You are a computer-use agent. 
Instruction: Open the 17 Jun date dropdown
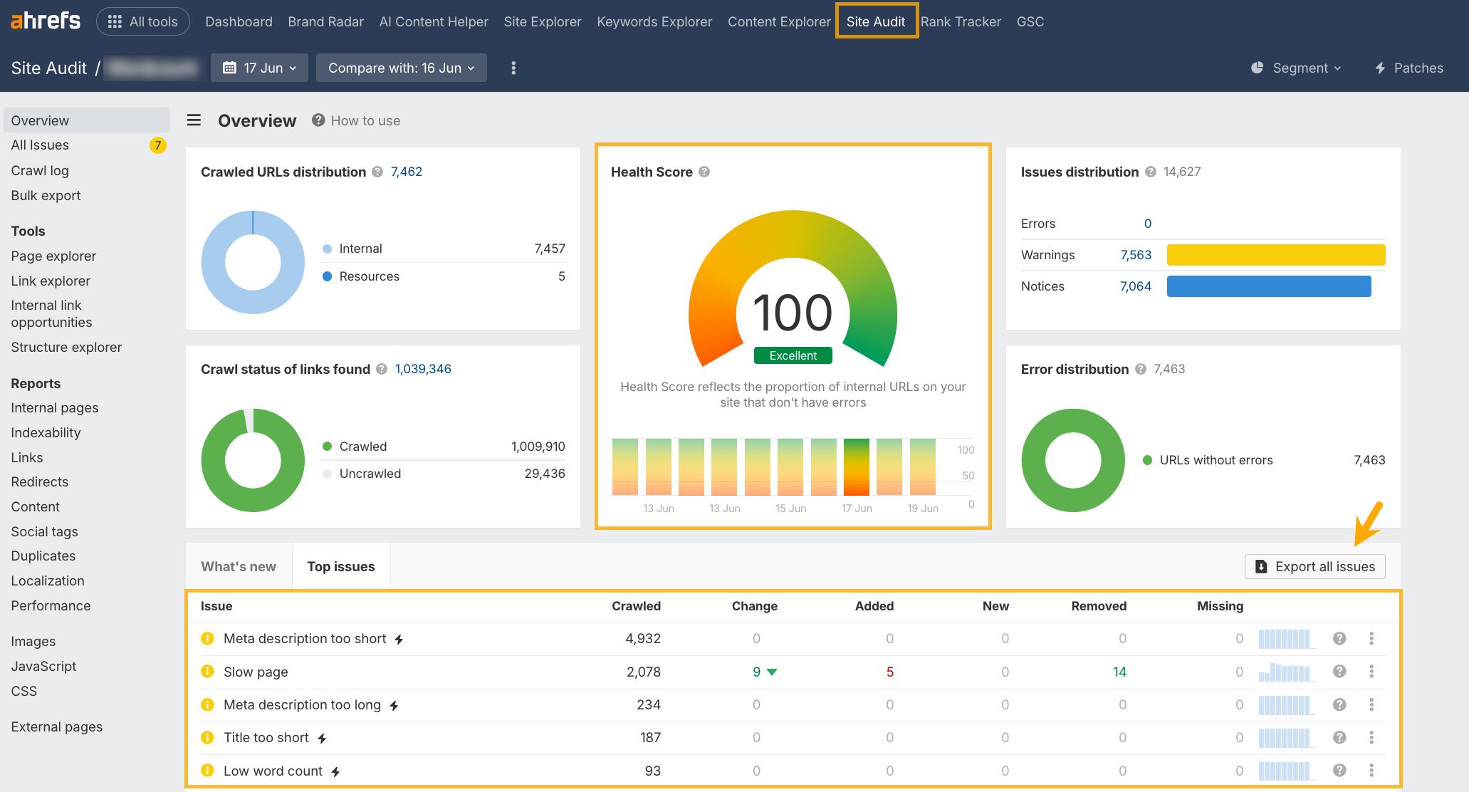[x=260, y=68]
